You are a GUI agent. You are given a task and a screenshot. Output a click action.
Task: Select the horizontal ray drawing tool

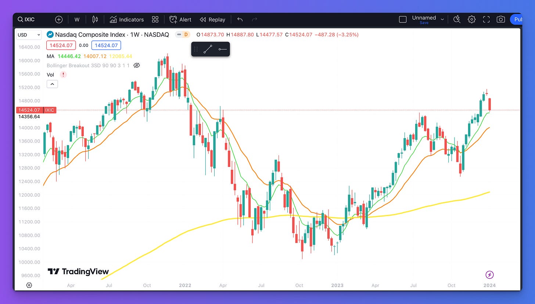(222, 49)
